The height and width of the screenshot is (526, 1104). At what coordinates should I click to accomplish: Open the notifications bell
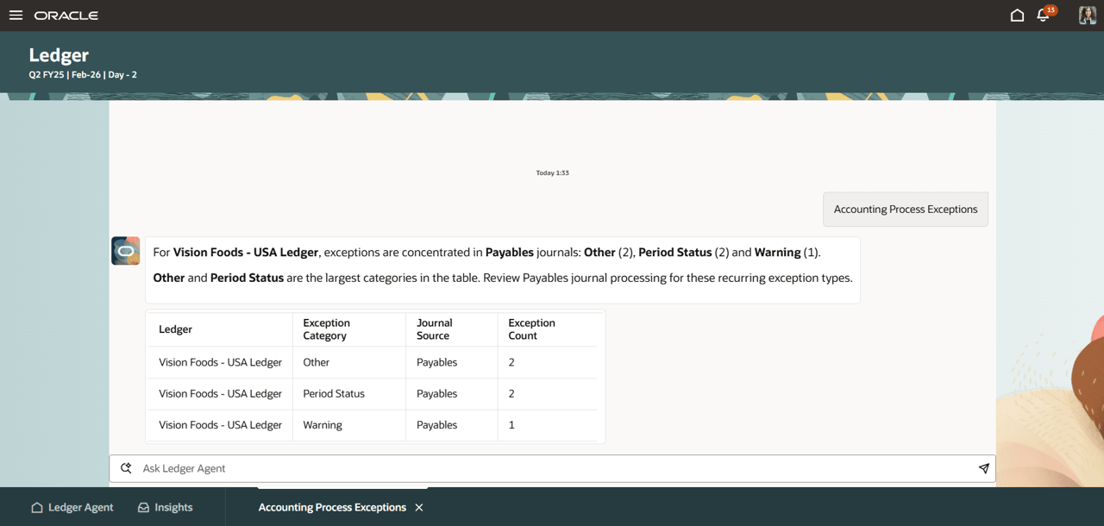[x=1042, y=16]
